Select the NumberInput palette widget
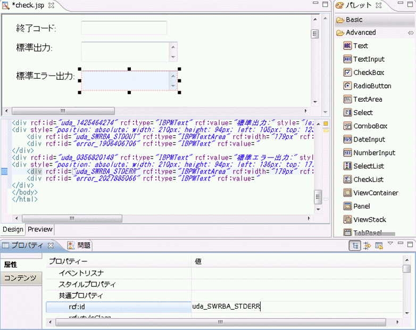 click(x=374, y=153)
